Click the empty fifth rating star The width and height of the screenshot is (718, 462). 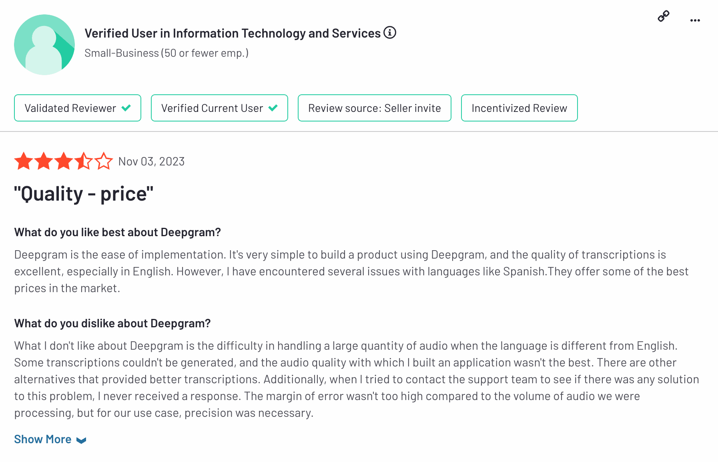click(x=104, y=161)
